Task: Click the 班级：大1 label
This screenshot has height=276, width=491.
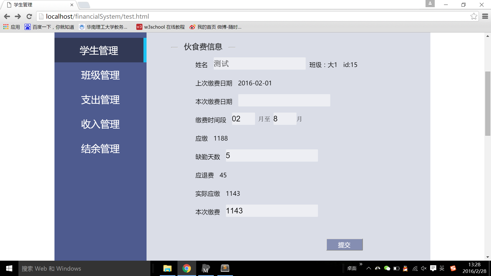Action: point(323,65)
